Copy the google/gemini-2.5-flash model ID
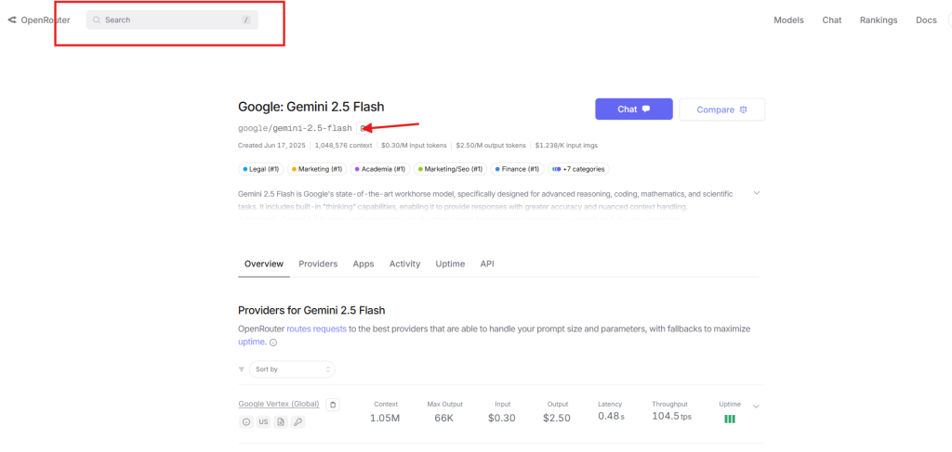Viewport: 952px width, 452px height. pos(362,128)
